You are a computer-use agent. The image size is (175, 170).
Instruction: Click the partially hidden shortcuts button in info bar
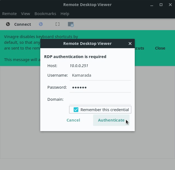[140, 48]
